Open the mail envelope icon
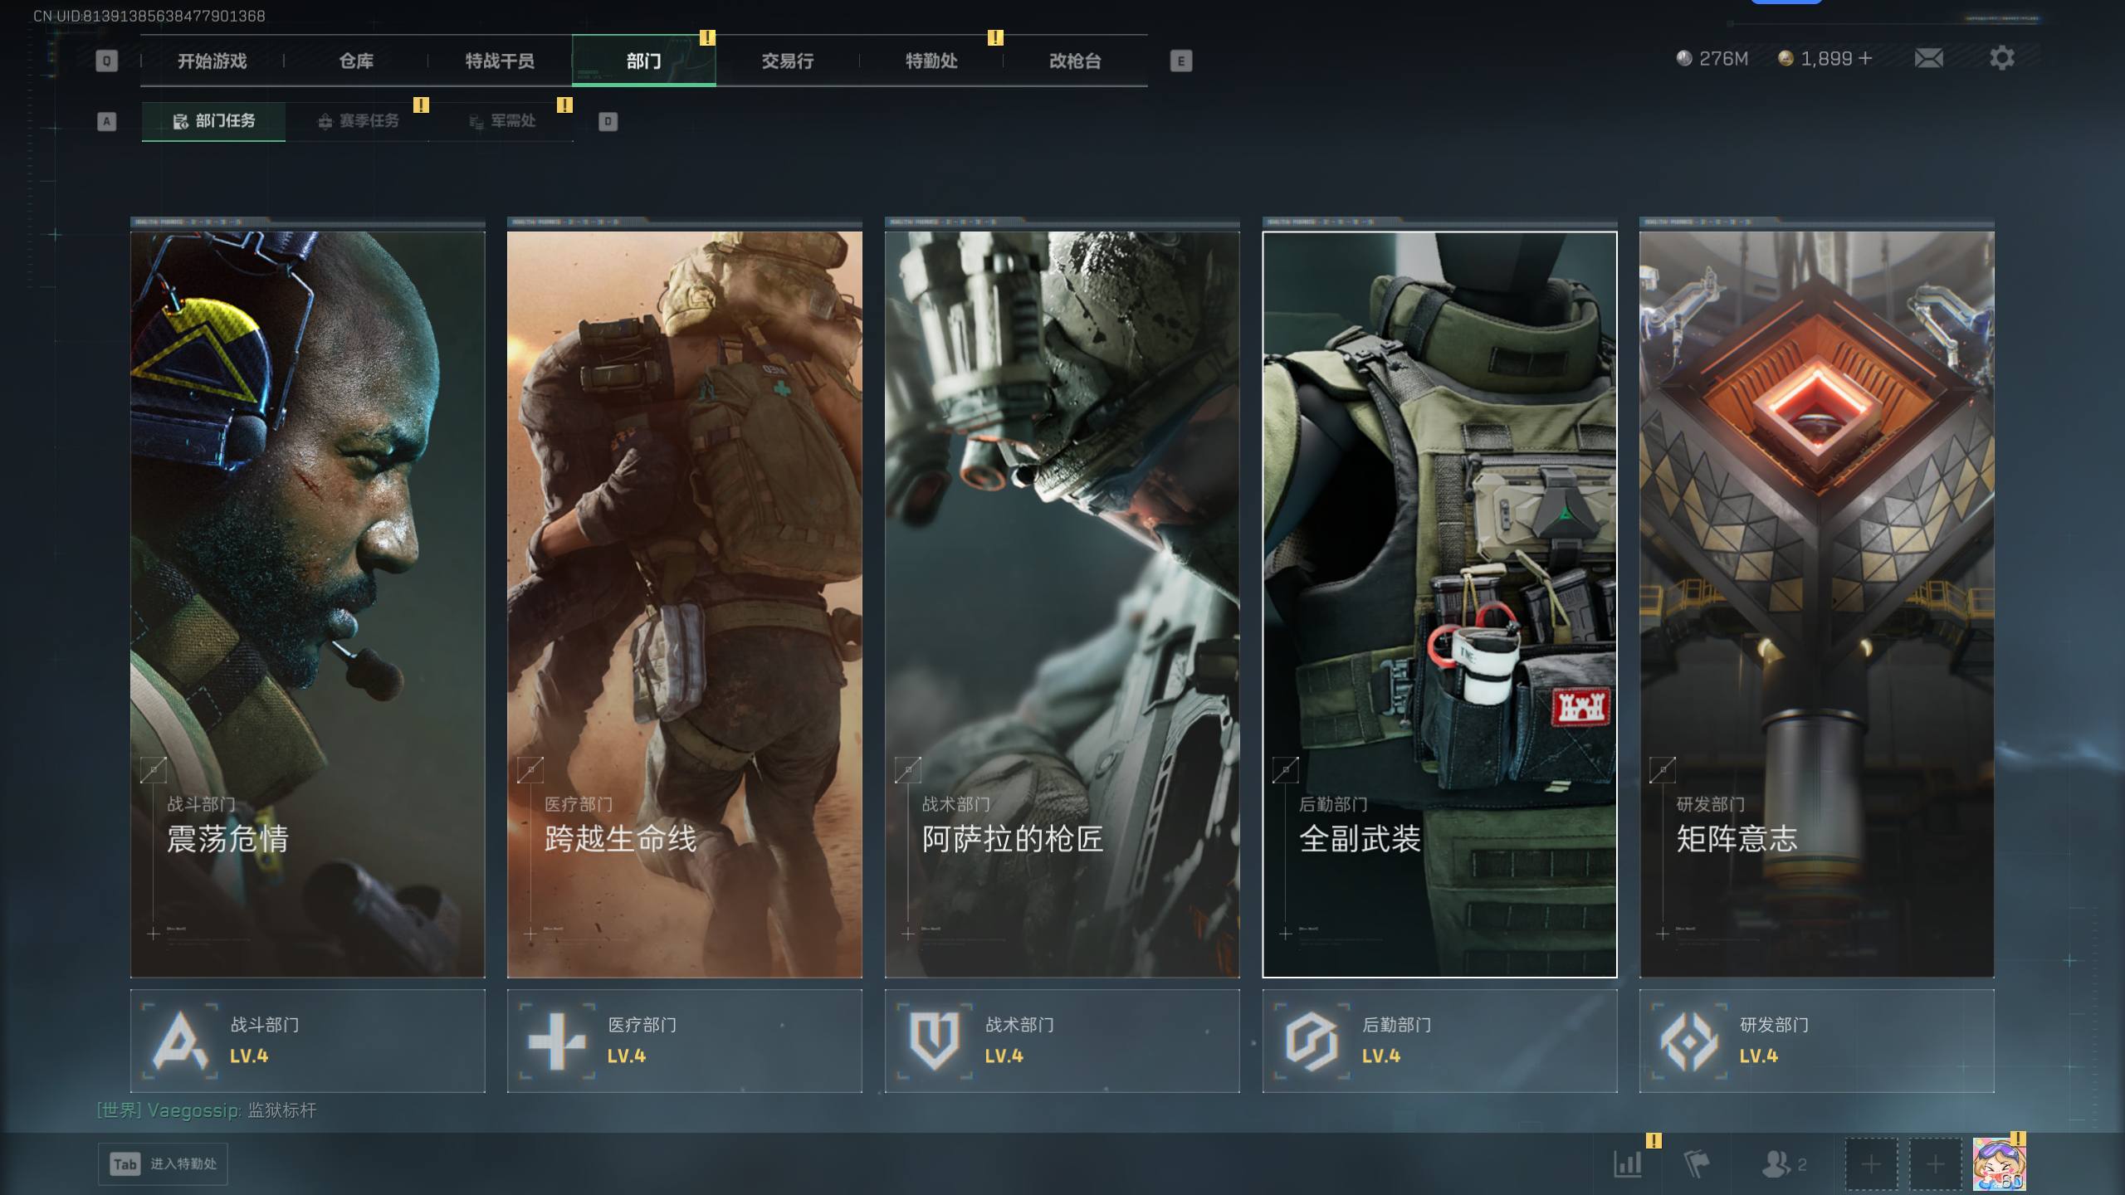 tap(1928, 58)
